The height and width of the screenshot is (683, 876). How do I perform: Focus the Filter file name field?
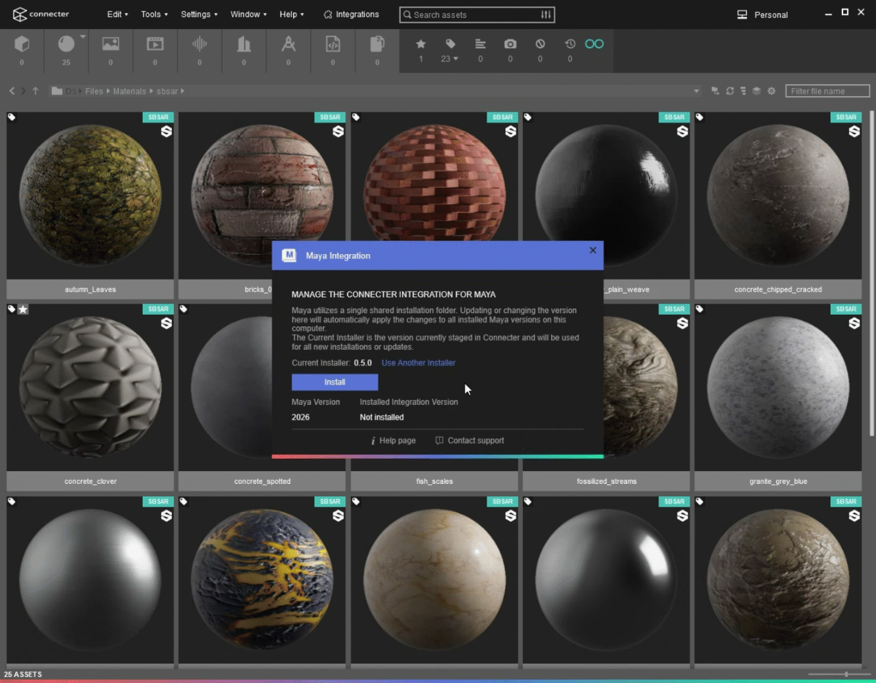[827, 91]
